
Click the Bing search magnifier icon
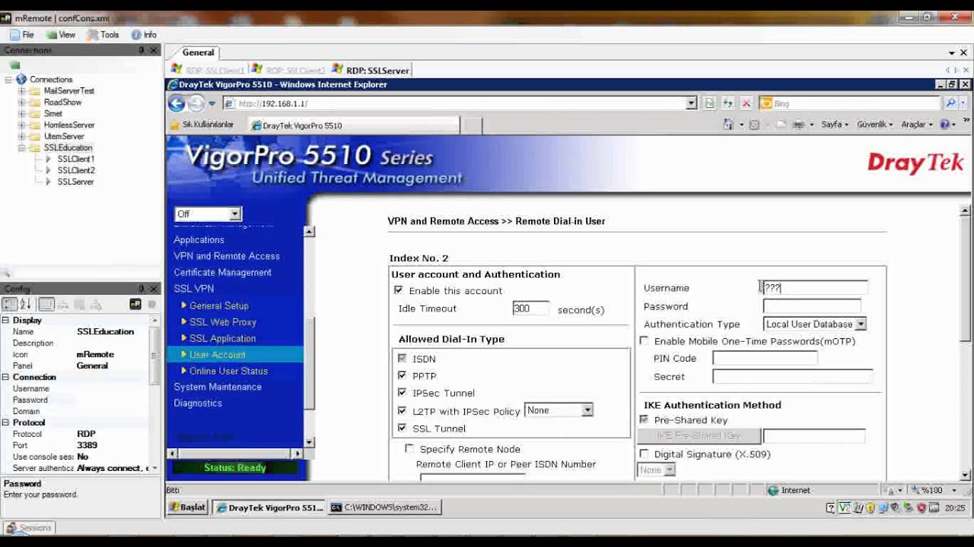(x=950, y=103)
